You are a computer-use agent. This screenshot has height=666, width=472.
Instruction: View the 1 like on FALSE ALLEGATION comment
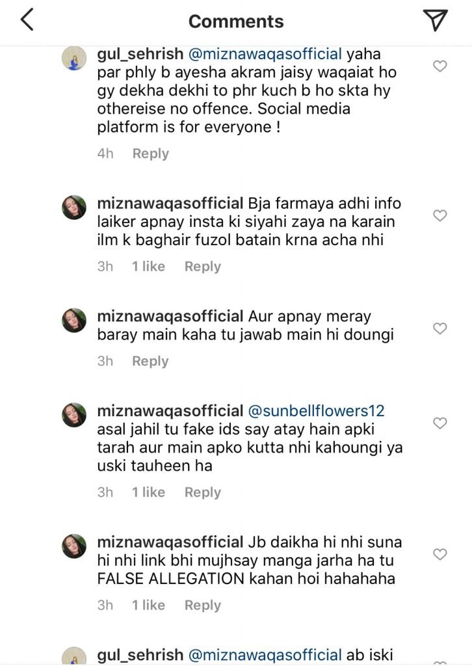[x=149, y=605]
